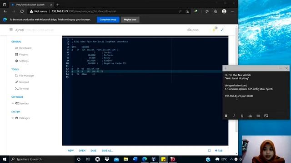The height and width of the screenshot is (163, 291).
Task: Close the sticky note
Action: pyautogui.click(x=286, y=68)
